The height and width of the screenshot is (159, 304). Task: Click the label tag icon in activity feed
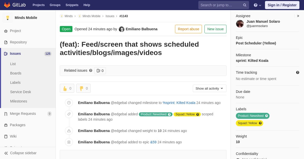click(69, 114)
